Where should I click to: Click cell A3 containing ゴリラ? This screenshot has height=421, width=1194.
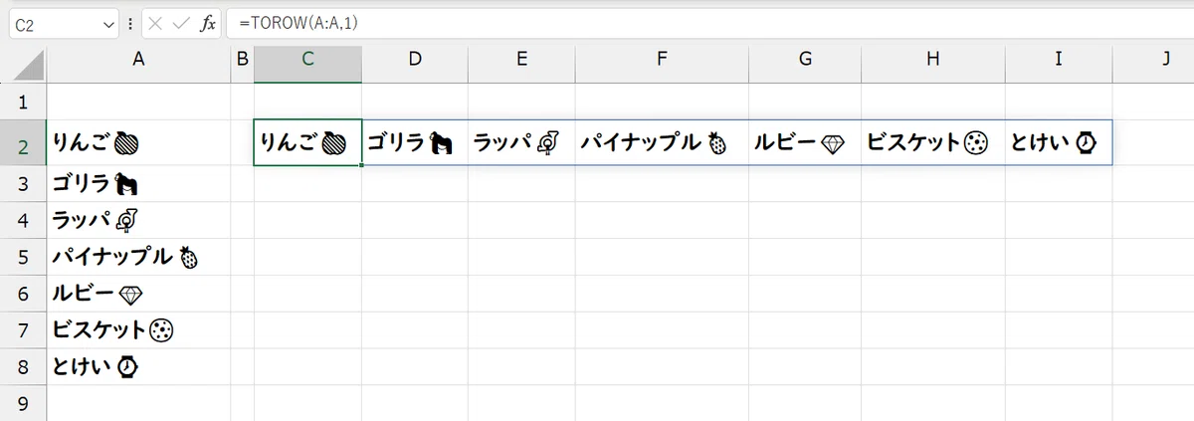138,184
